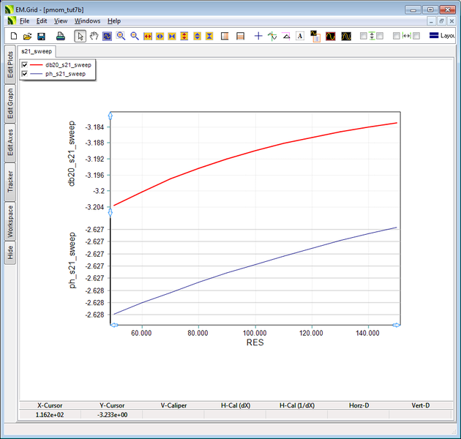
Task: Uncheck the db20_s21_sweep legend checkbox
Action: pyautogui.click(x=25, y=65)
